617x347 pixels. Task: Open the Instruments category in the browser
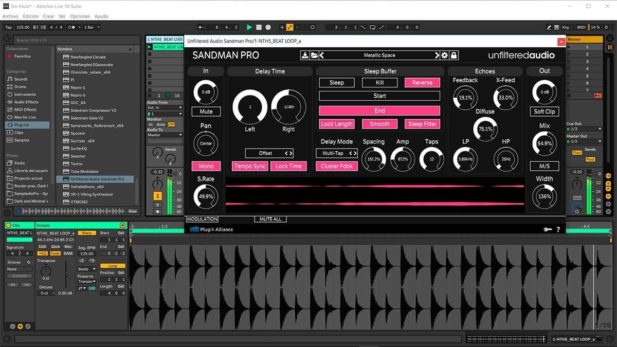pyautogui.click(x=25, y=95)
